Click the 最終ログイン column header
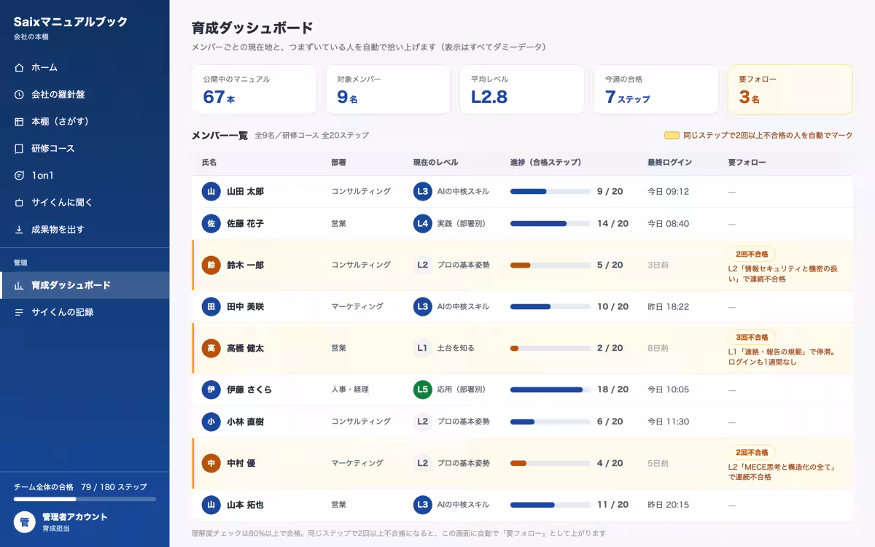875x547 pixels. pyautogui.click(x=669, y=163)
